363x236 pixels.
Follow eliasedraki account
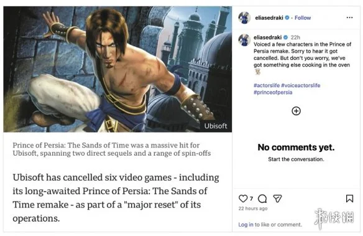click(303, 18)
